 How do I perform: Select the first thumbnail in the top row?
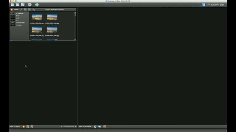(37, 17)
